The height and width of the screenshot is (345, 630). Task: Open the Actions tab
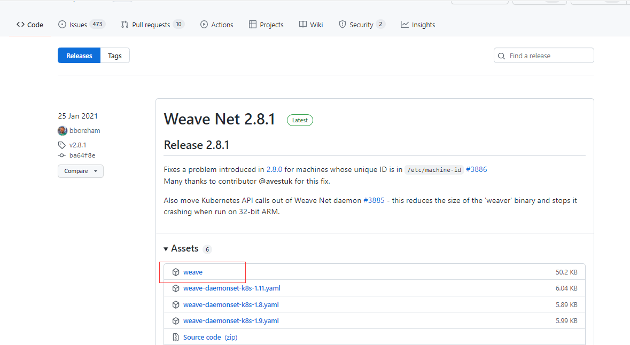[216, 25]
